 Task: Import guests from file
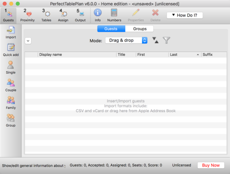click(11, 32)
